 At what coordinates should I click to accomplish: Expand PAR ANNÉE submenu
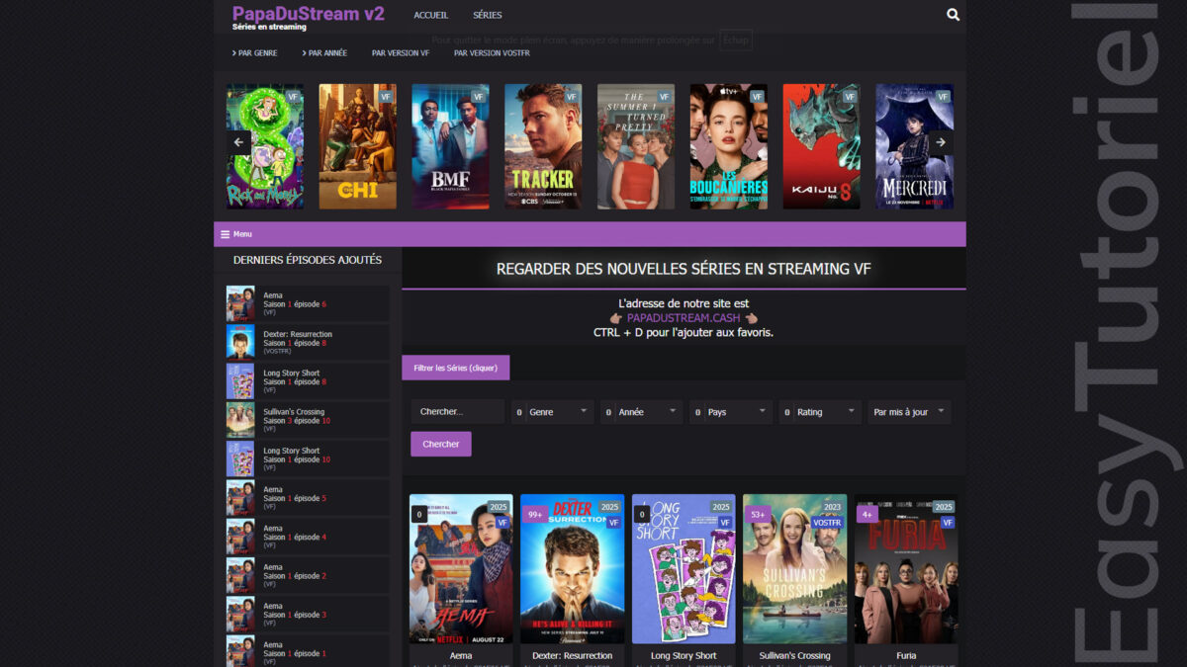[324, 53]
